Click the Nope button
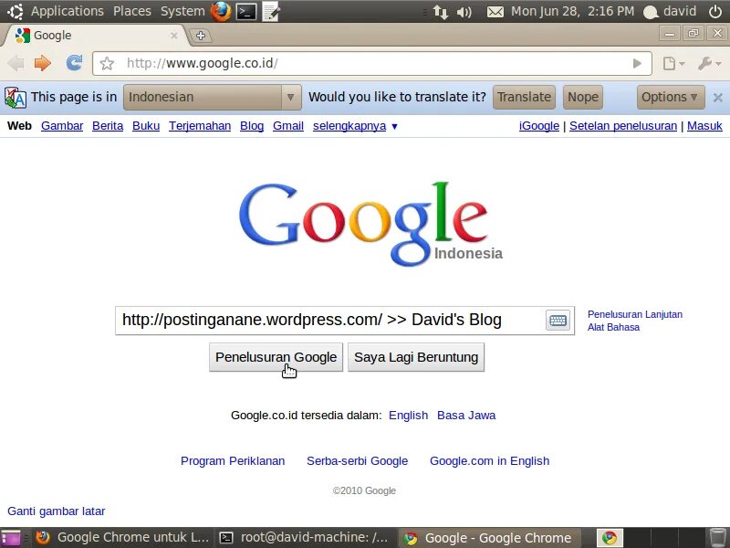The width and height of the screenshot is (730, 548). pos(583,97)
